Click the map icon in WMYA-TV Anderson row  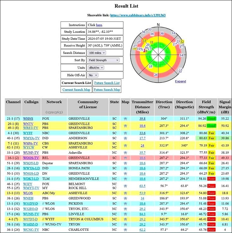(x=125, y=138)
